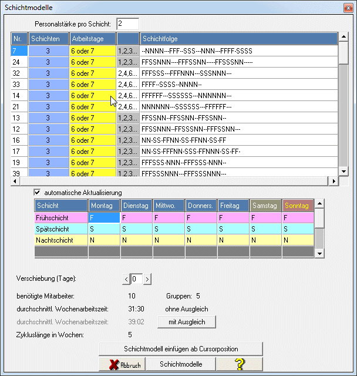Select shift model row number 32
Screen dimensions: 357x376
click(x=174, y=73)
